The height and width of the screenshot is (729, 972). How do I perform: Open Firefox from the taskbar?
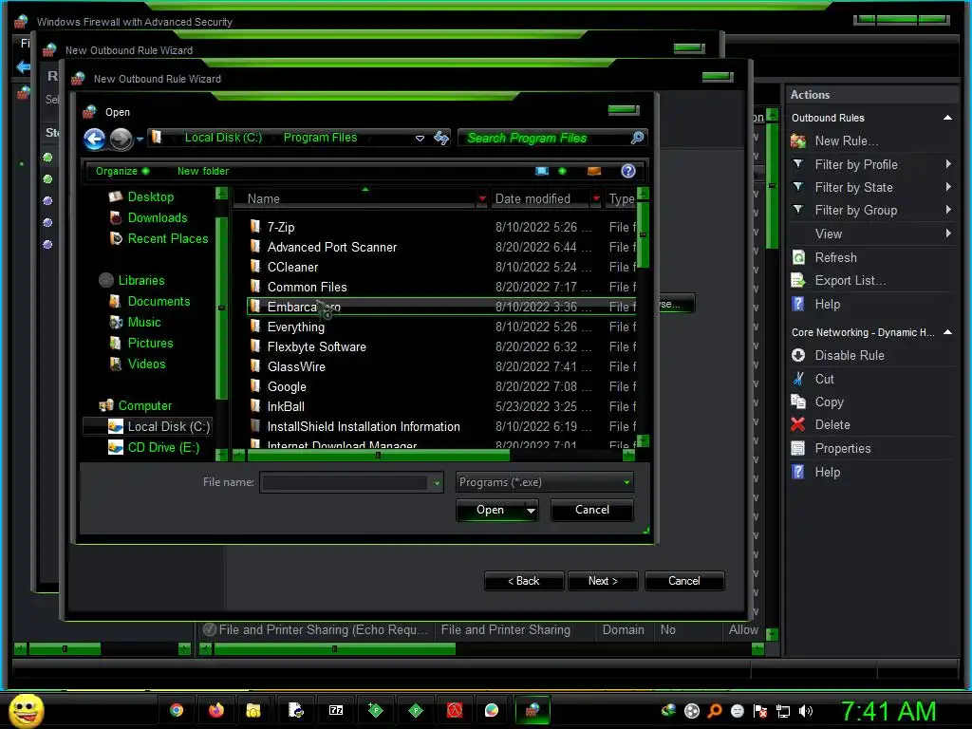coord(215,710)
